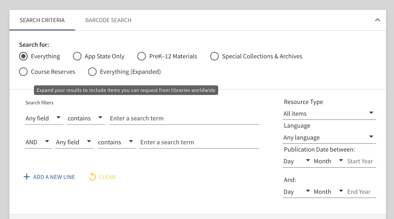Open second row Any field dropdown
The image size is (394, 219).
[74, 142]
